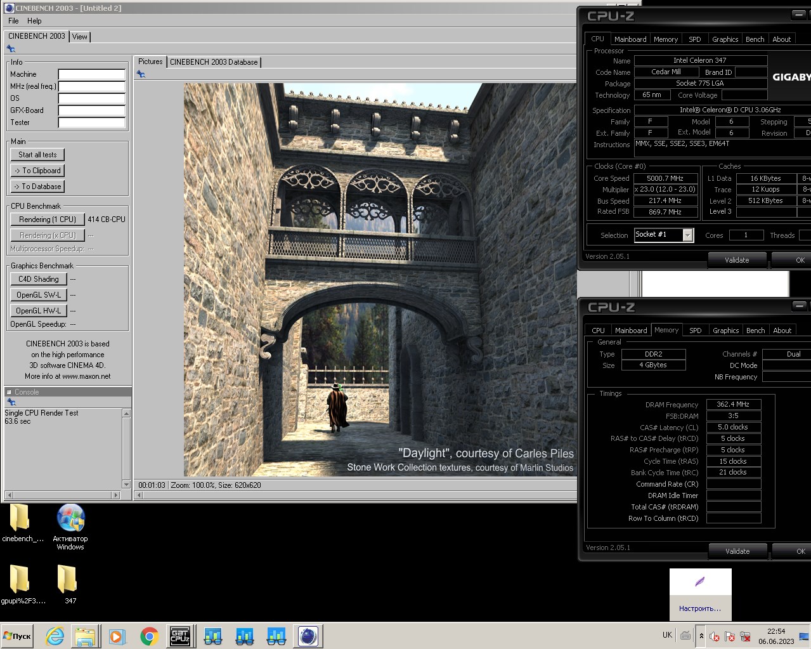Click Validate in the upper CPU-Z window

click(x=737, y=260)
